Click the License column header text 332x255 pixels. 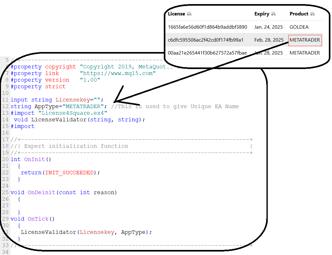pos(176,14)
